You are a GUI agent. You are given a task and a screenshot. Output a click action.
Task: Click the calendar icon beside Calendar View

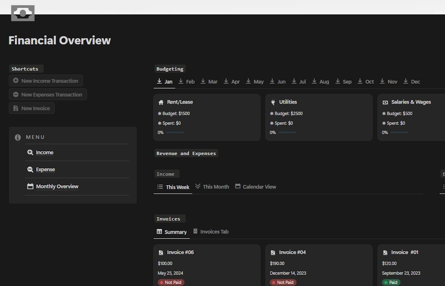point(238,186)
